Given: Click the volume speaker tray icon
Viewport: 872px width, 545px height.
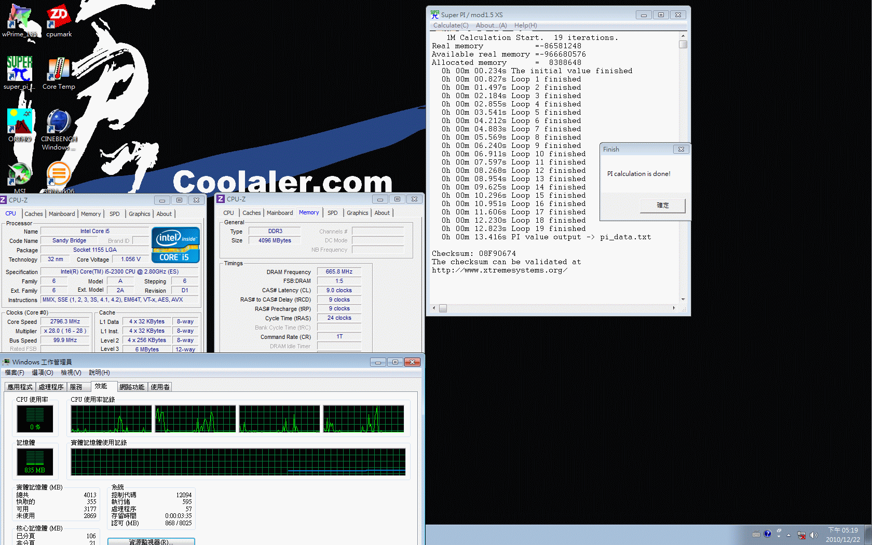Looking at the screenshot, I should [813, 535].
